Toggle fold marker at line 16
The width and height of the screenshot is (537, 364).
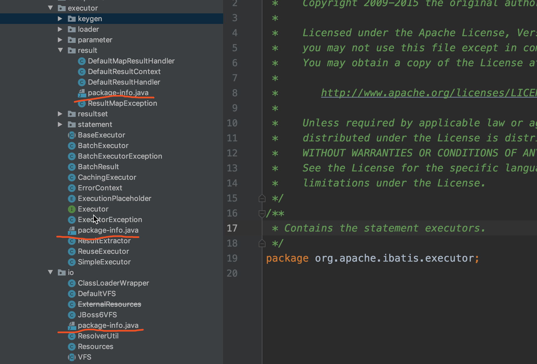(262, 213)
